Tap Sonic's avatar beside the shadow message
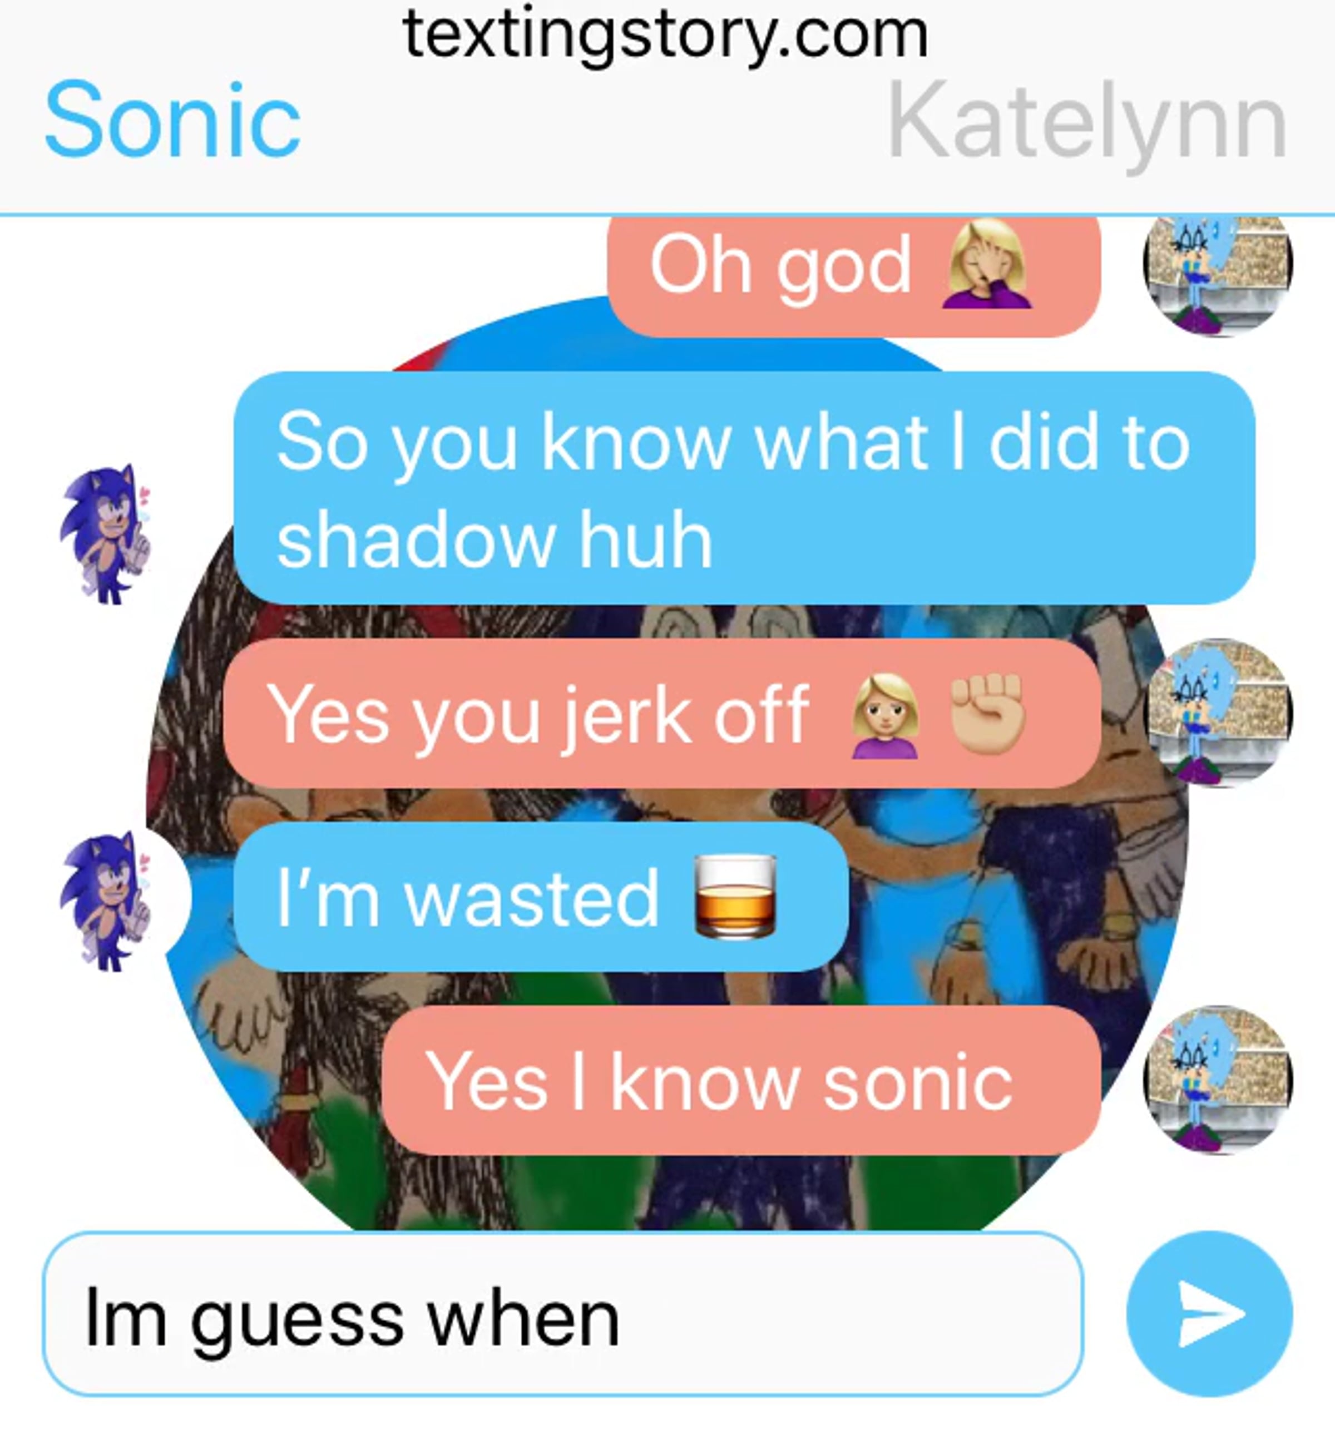 106,533
